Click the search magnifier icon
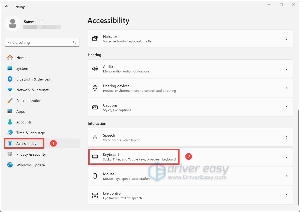 [75, 42]
